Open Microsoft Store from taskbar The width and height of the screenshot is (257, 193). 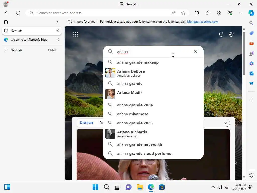pyautogui.click(x=162, y=187)
